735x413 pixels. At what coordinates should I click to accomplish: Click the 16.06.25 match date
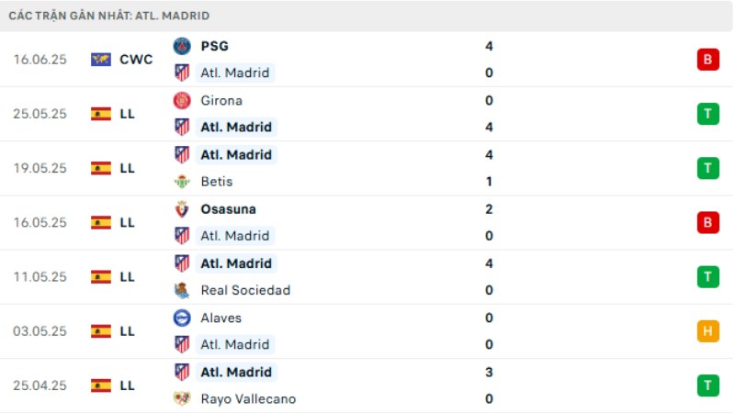tap(40, 60)
